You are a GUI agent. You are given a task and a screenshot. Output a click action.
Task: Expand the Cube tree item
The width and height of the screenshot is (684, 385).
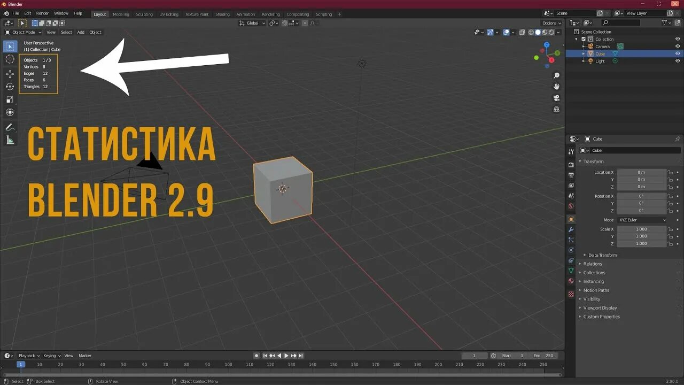[x=584, y=54]
